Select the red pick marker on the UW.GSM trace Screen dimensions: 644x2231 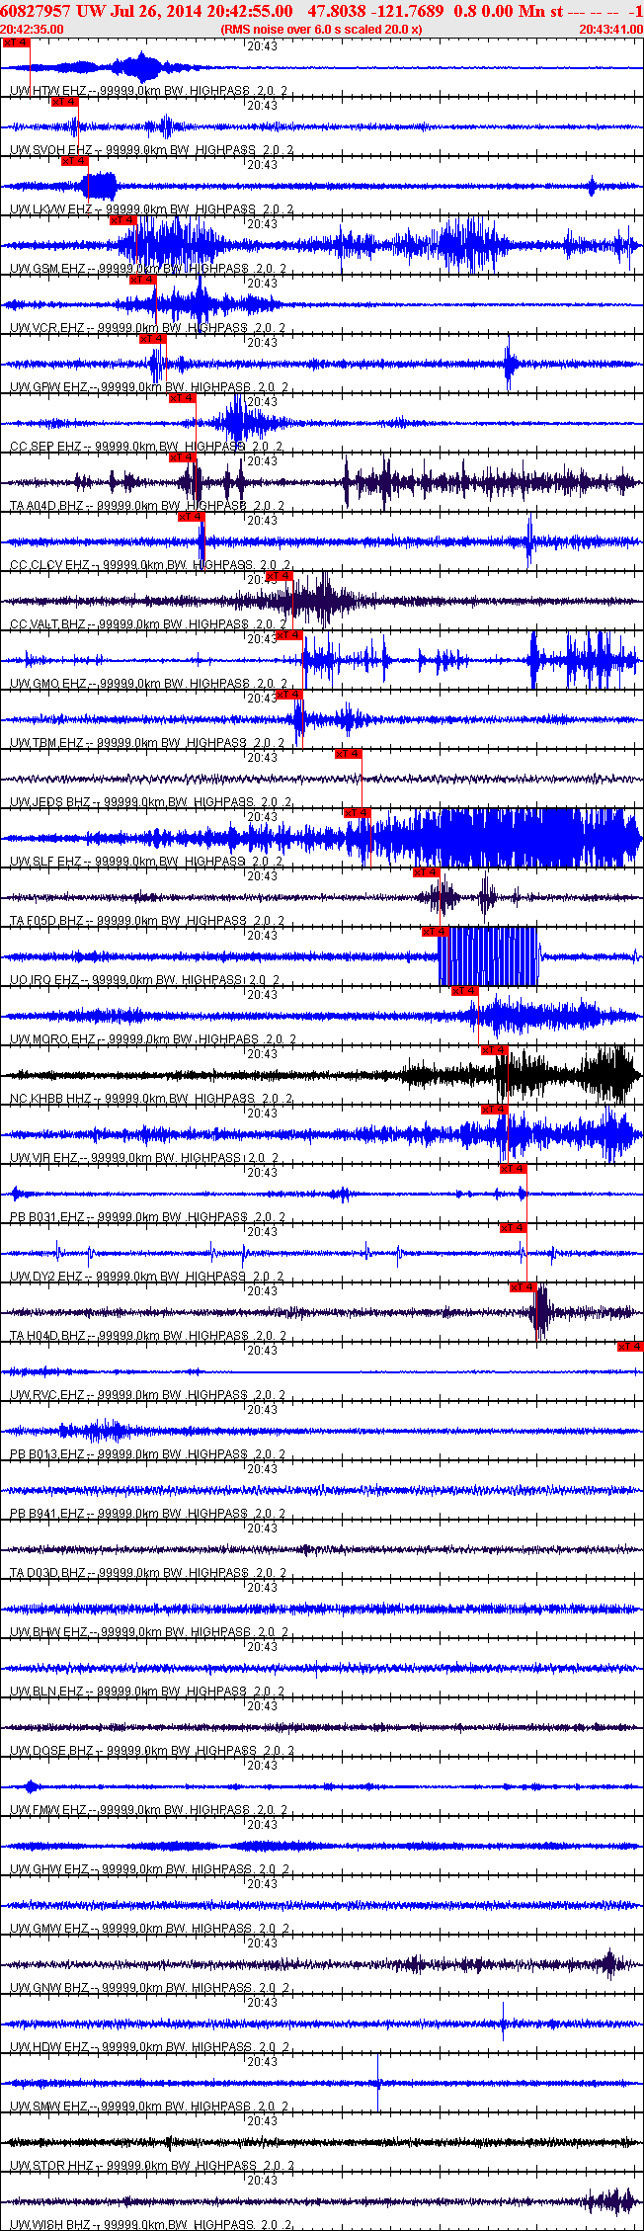123,220
